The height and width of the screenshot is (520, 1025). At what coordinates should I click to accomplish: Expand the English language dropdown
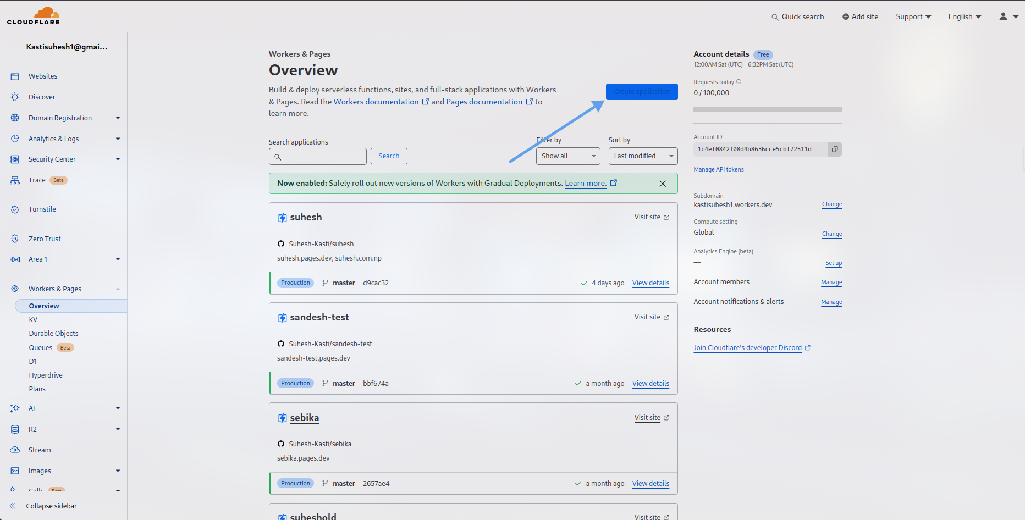(964, 16)
